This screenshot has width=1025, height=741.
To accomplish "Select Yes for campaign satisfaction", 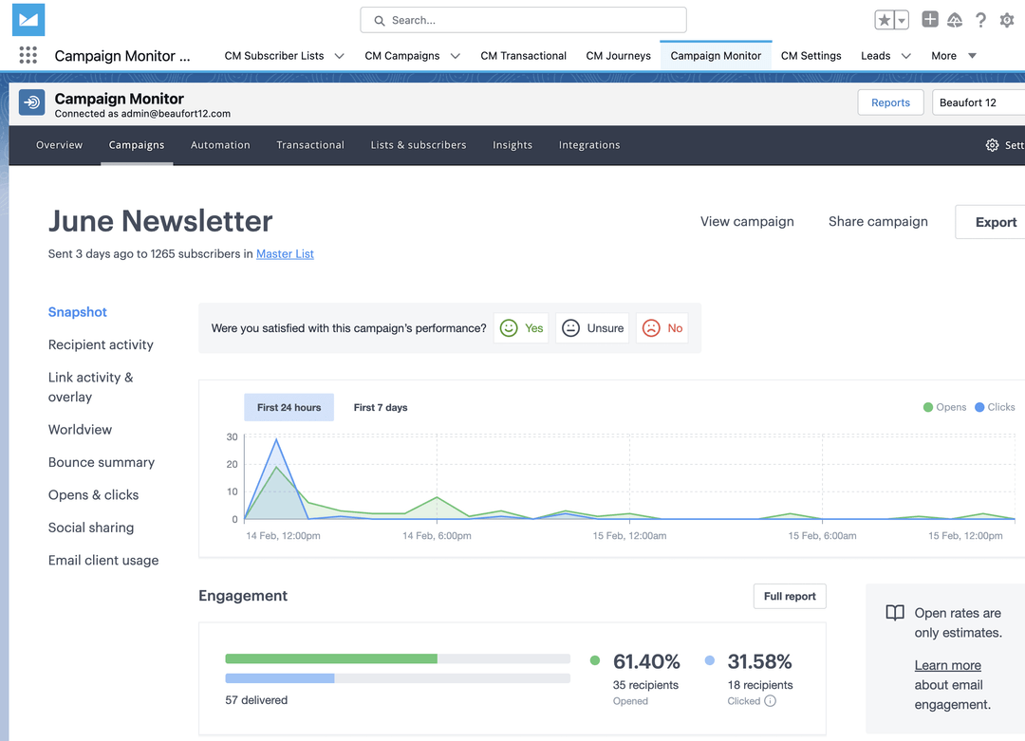I will (521, 327).
